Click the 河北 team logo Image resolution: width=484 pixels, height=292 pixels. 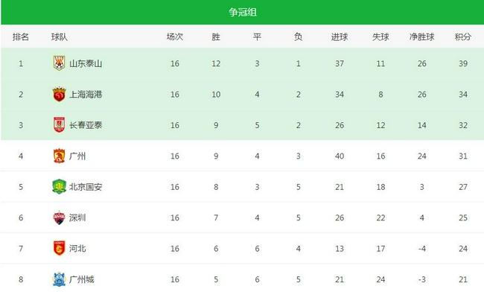(59, 248)
